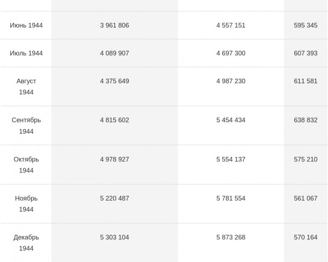Click the value 4 557 151
Image resolution: width=328 pixels, height=262 pixels.
click(231, 25)
